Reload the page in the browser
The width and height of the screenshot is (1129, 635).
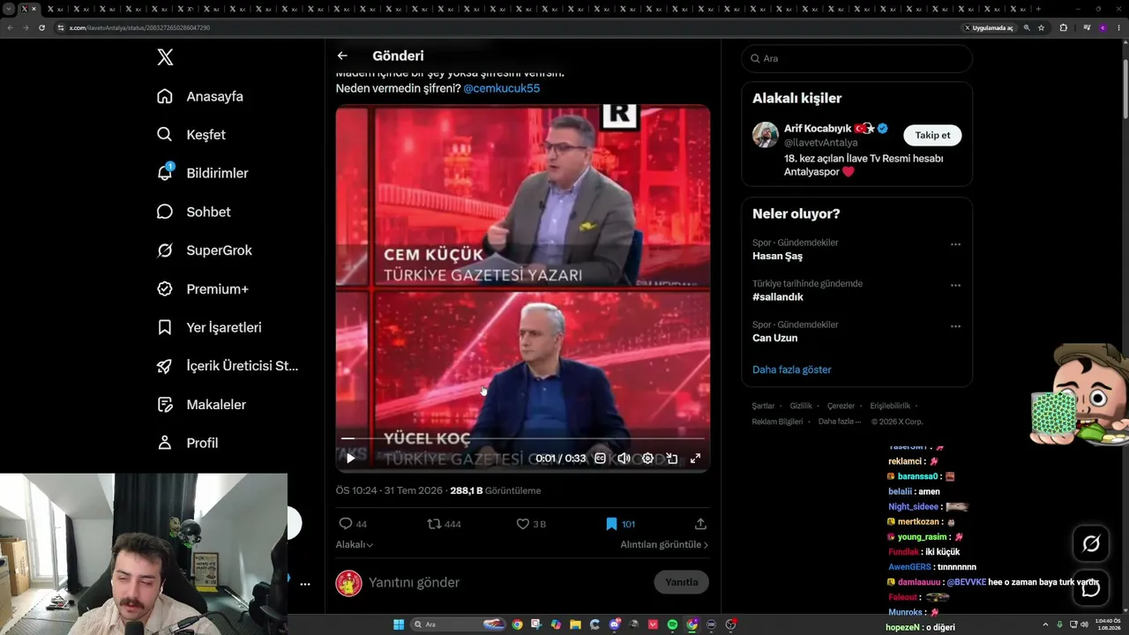tap(41, 27)
